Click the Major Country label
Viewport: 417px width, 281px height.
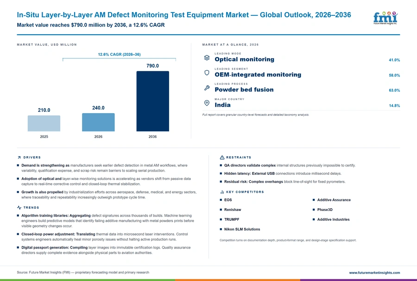click(229, 99)
